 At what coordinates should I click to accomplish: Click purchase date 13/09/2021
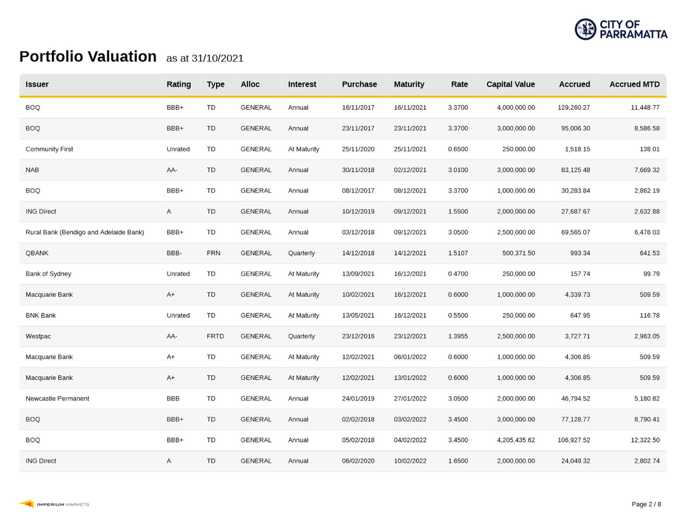point(358,274)
